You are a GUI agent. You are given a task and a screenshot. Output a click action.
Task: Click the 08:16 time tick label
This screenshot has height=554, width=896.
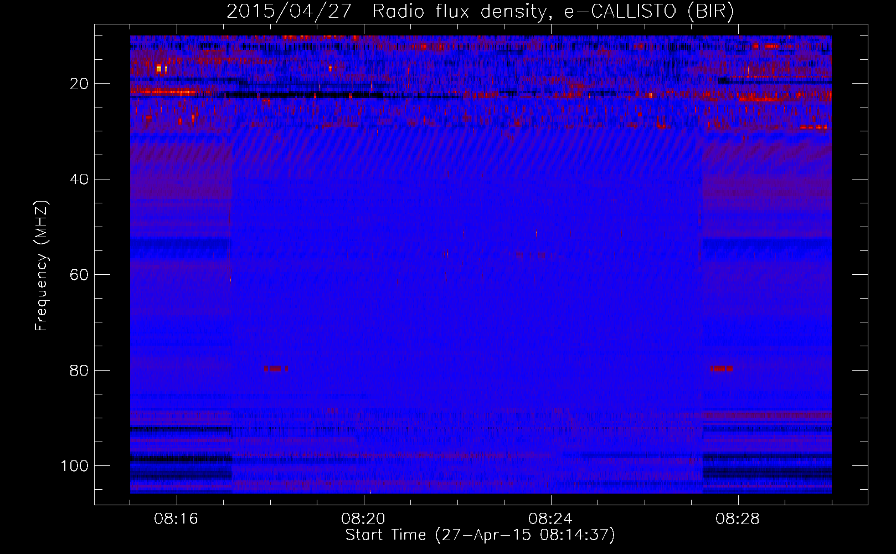click(x=176, y=519)
